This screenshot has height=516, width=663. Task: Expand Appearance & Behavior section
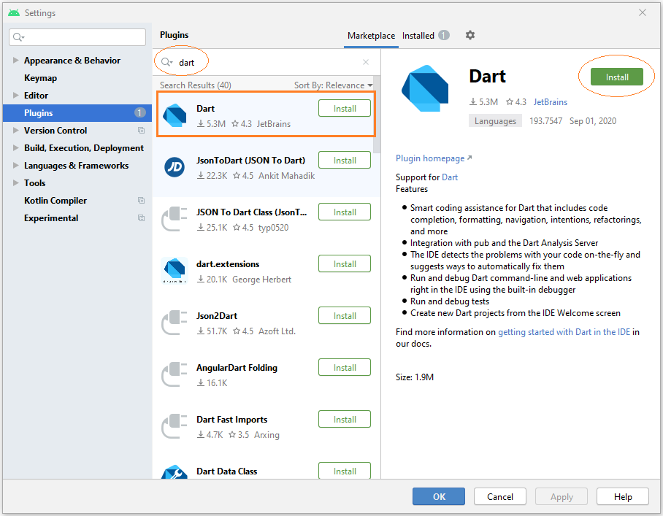[x=15, y=61]
